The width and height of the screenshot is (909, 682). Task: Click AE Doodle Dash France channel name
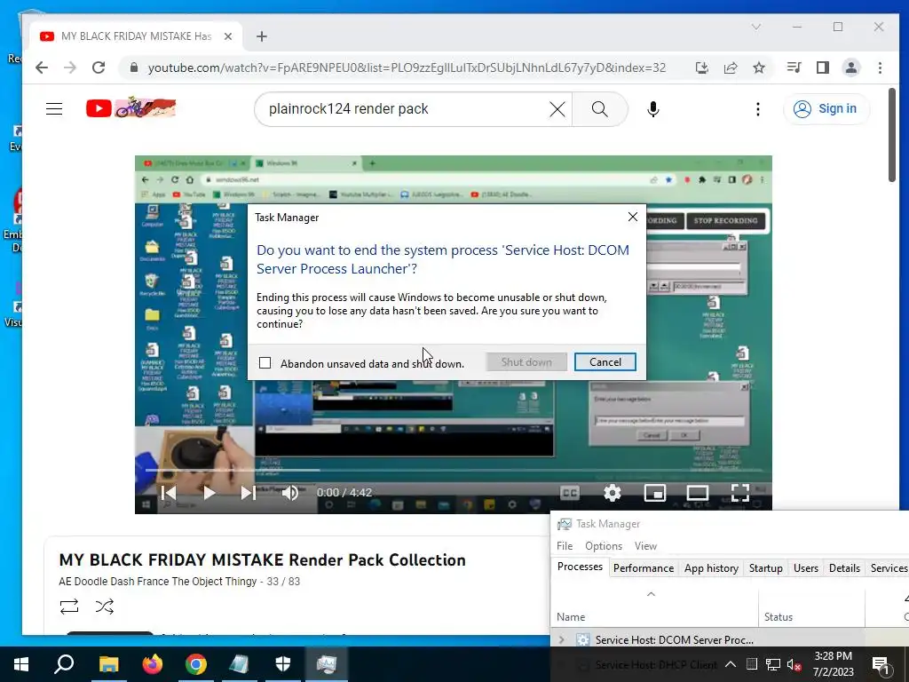(x=158, y=581)
